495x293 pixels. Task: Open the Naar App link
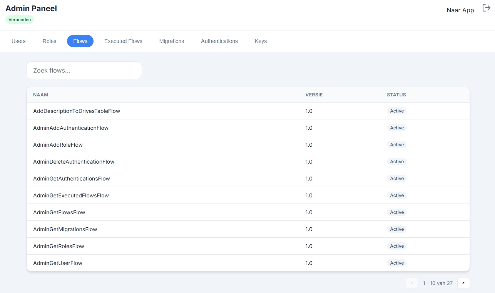pyautogui.click(x=460, y=10)
